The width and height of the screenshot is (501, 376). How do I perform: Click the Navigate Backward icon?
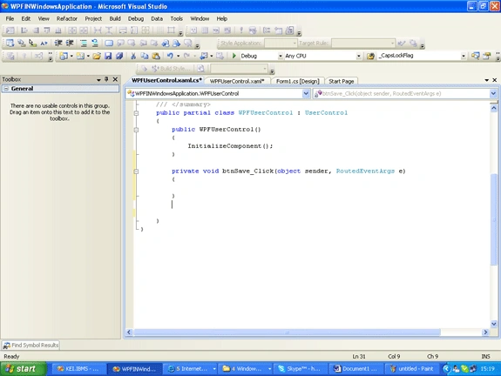pos(203,56)
